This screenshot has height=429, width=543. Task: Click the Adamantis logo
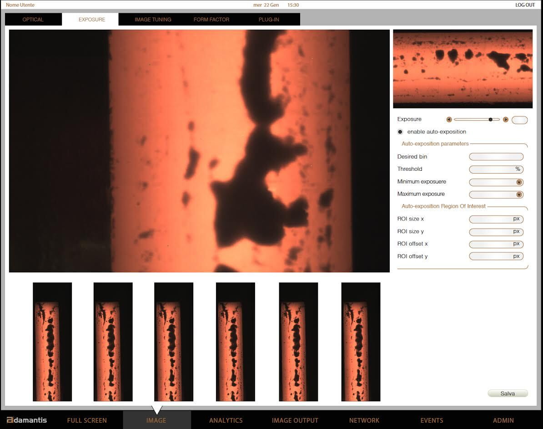(x=27, y=420)
